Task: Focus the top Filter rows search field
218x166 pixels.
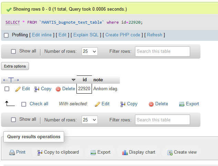Action: click(162, 51)
